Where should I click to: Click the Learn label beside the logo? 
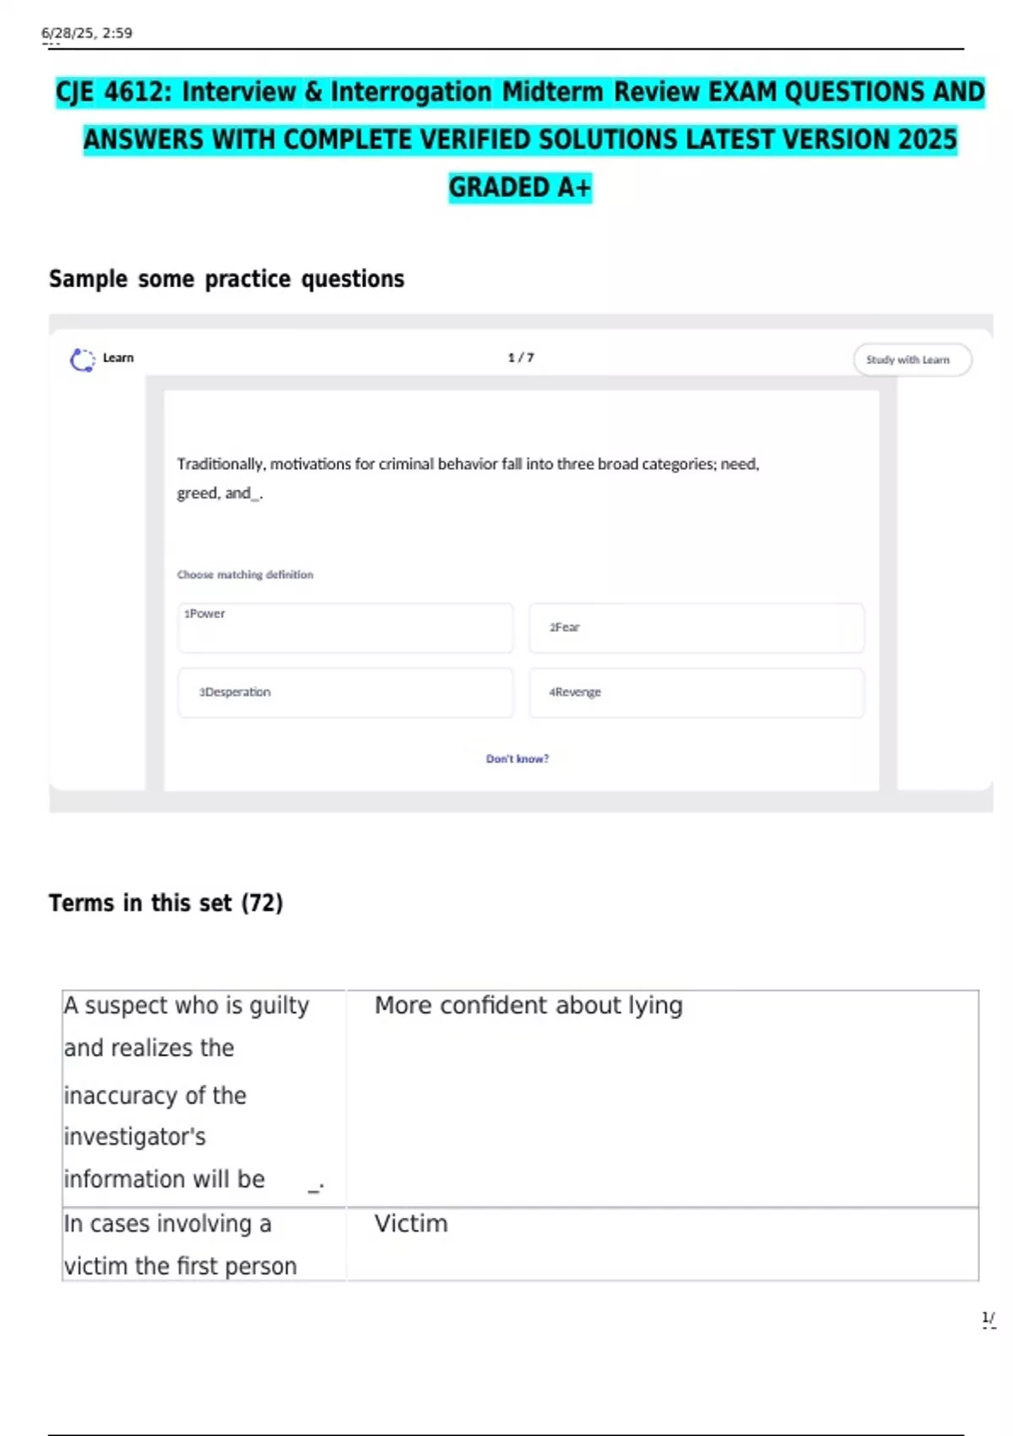[118, 358]
